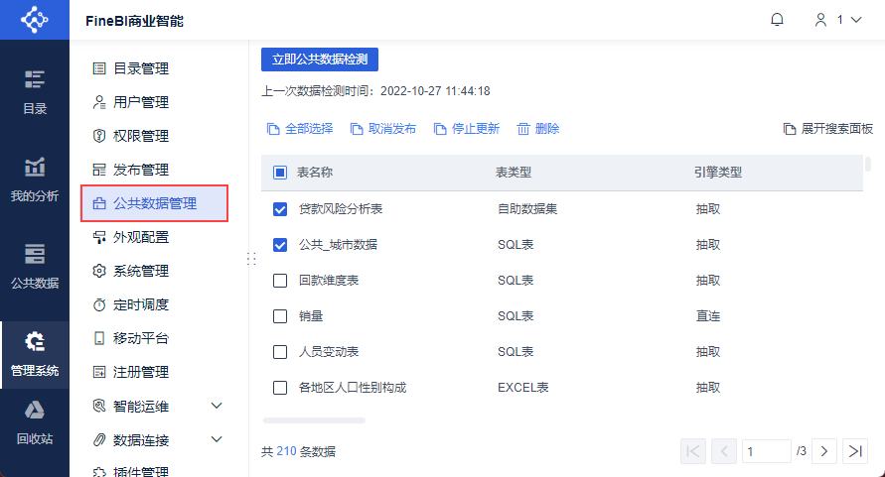This screenshot has width=885, height=477.
Task: Click the 删除 trash icon
Action: tap(523, 129)
